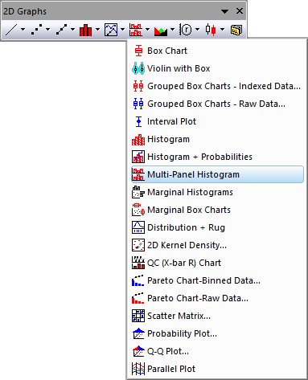Select Grouped Box Charts - Raw Data
This screenshot has width=308, height=380.
pos(217,104)
